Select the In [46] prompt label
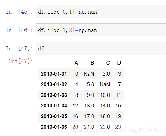Screen dimensions: 166x136 pos(19,30)
